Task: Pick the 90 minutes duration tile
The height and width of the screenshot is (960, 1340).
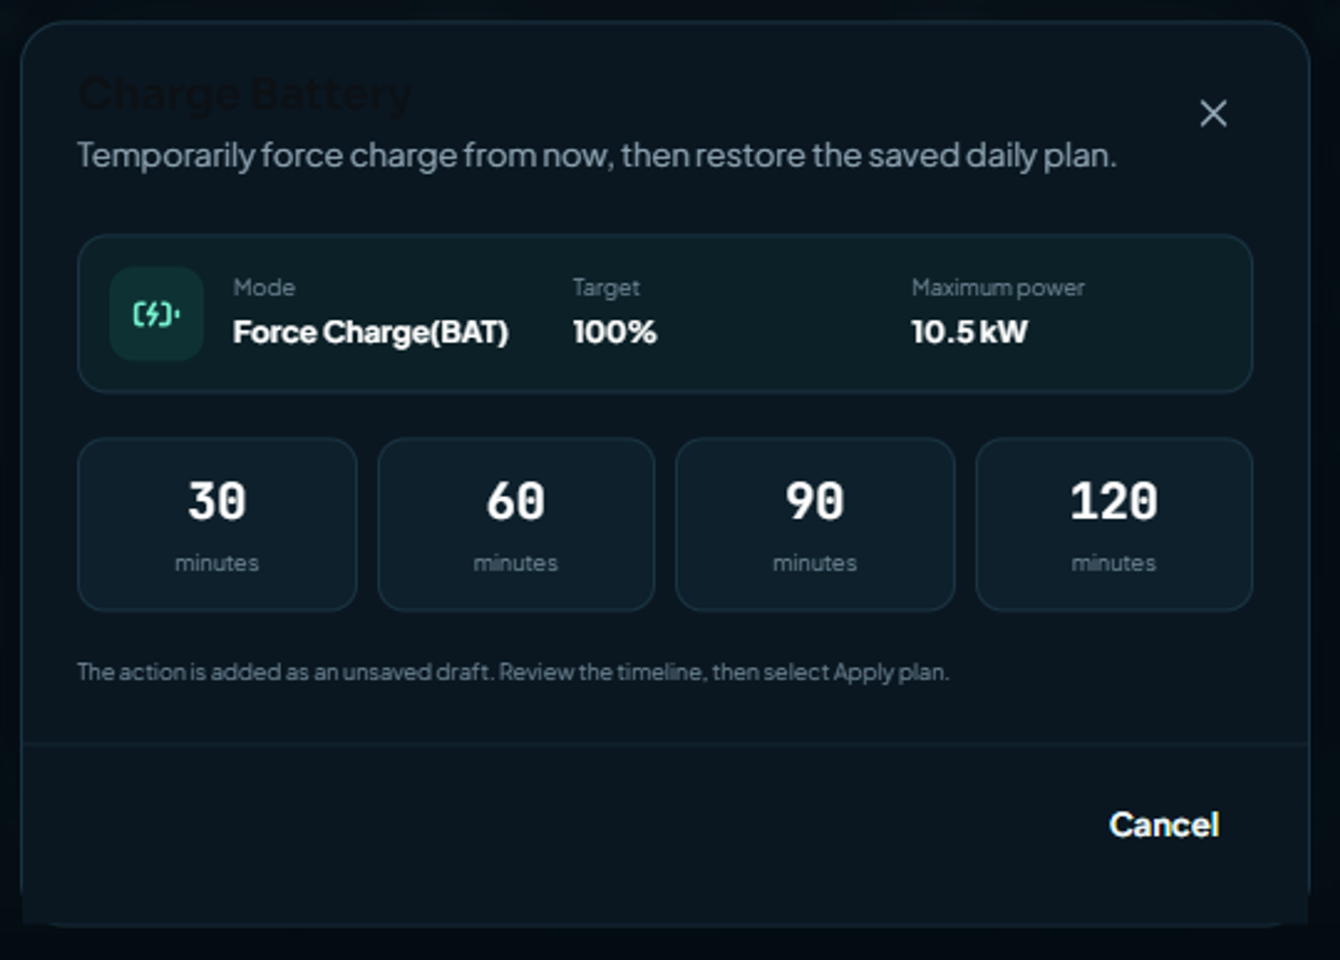Action: click(815, 525)
